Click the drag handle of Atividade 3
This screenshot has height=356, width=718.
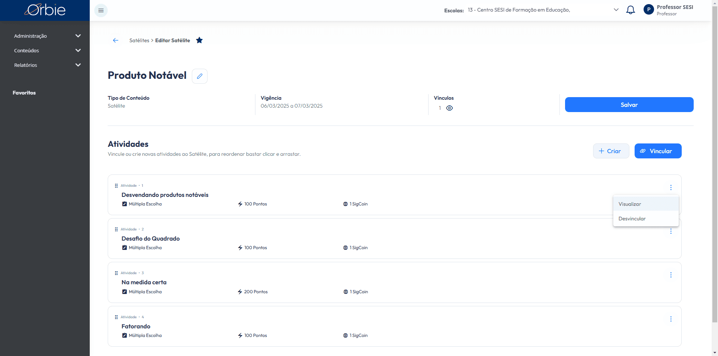pyautogui.click(x=116, y=273)
